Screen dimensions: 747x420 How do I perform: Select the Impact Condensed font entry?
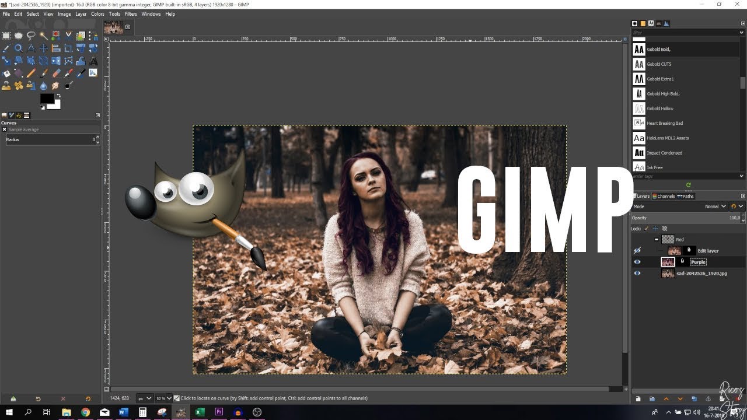pyautogui.click(x=664, y=153)
